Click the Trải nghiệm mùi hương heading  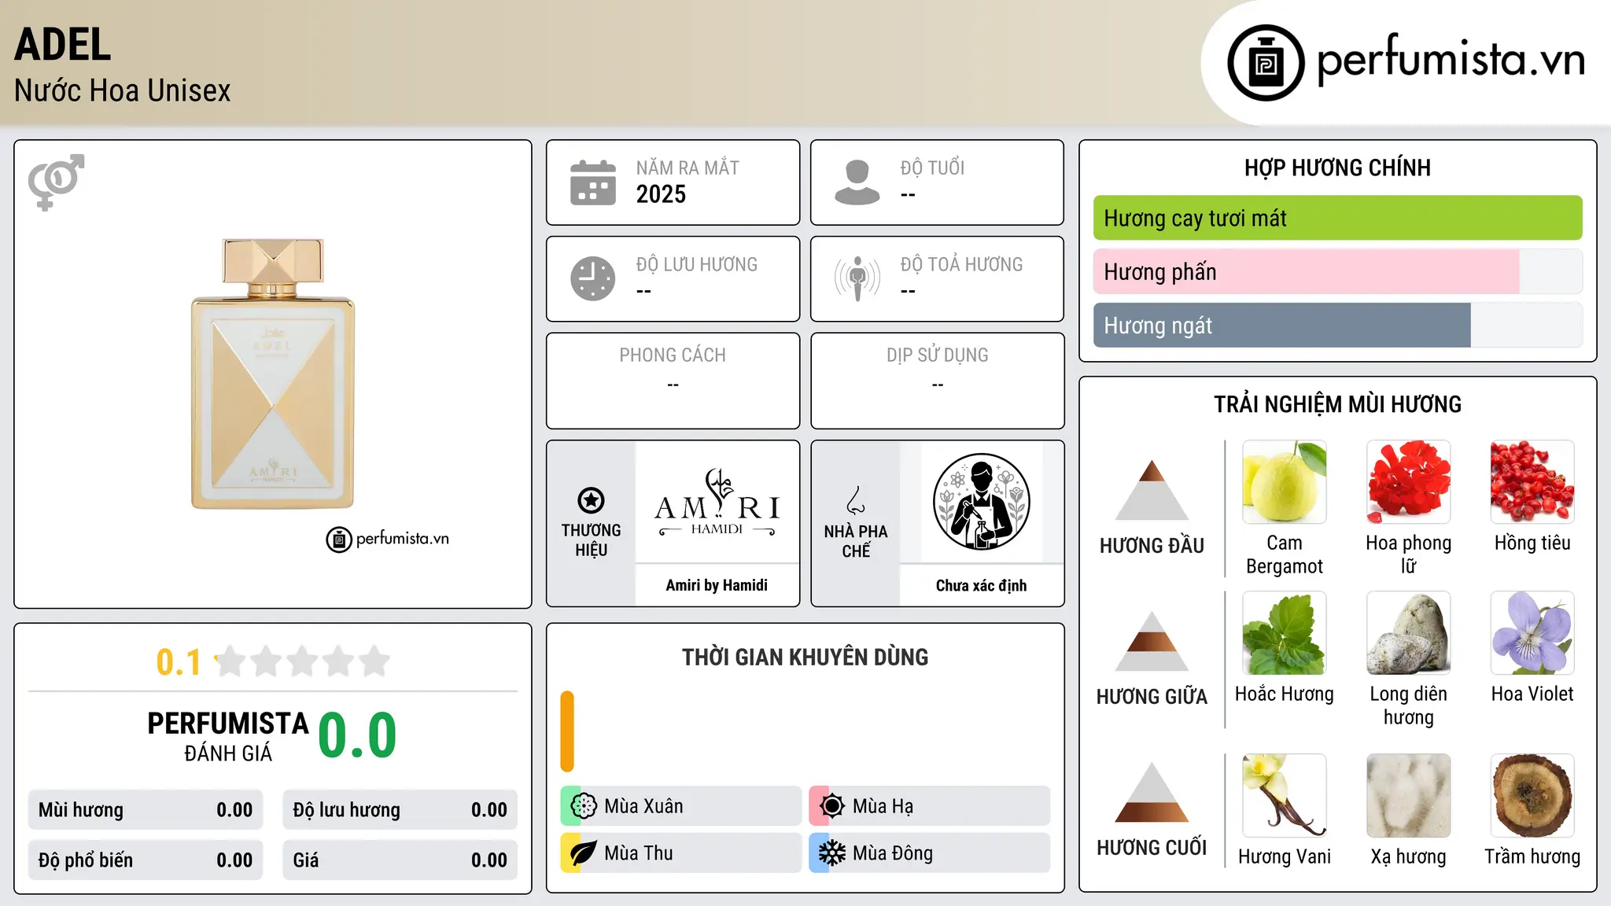pos(1337,404)
